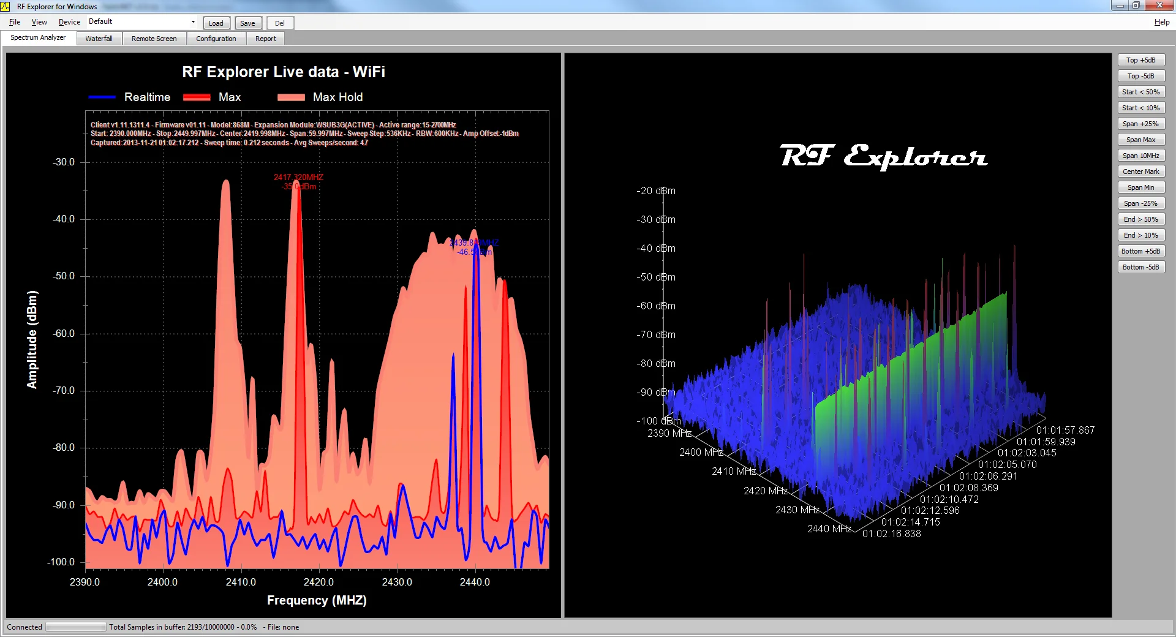Open the Report tab
Screen dimensions: 1176x637
[265, 39]
